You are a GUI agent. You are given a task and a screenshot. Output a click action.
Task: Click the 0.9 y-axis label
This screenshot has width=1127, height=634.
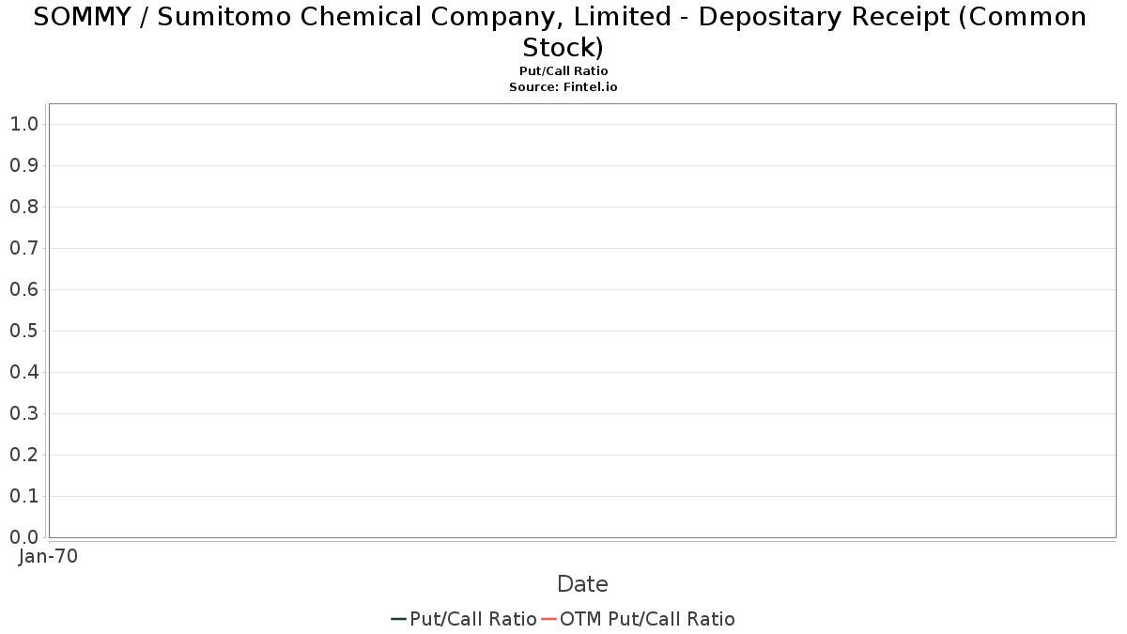tap(23, 165)
